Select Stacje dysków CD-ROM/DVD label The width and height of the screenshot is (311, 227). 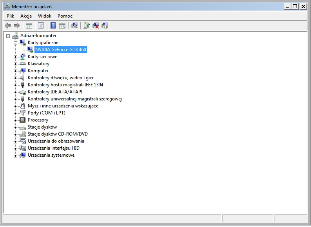(58, 134)
